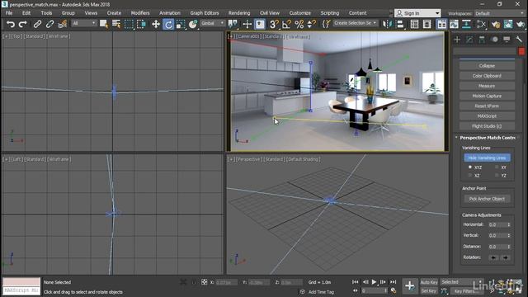Choose the Select and Place tool
This screenshot has width=528, height=297.
tap(193, 24)
